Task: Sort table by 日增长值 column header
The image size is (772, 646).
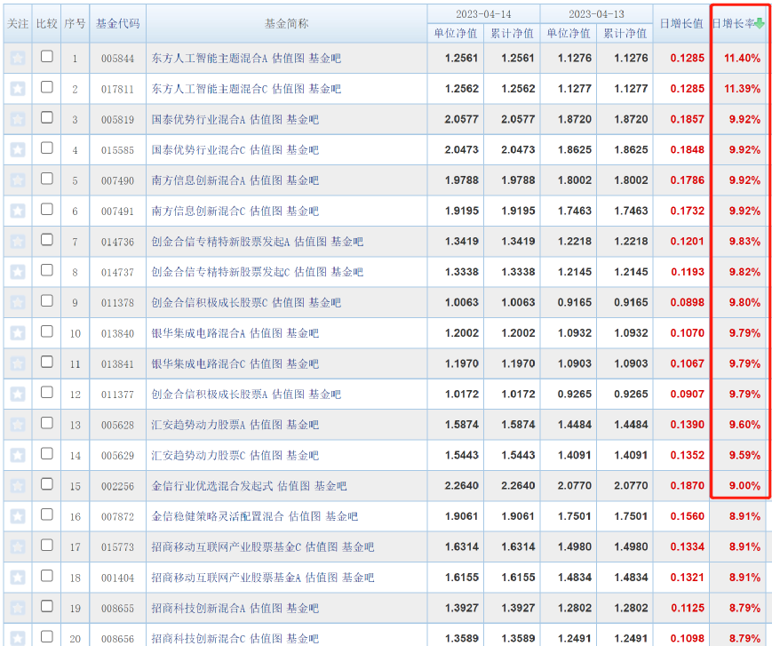Action: [x=681, y=24]
